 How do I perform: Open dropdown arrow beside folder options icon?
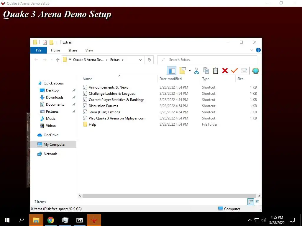[x=190, y=71]
